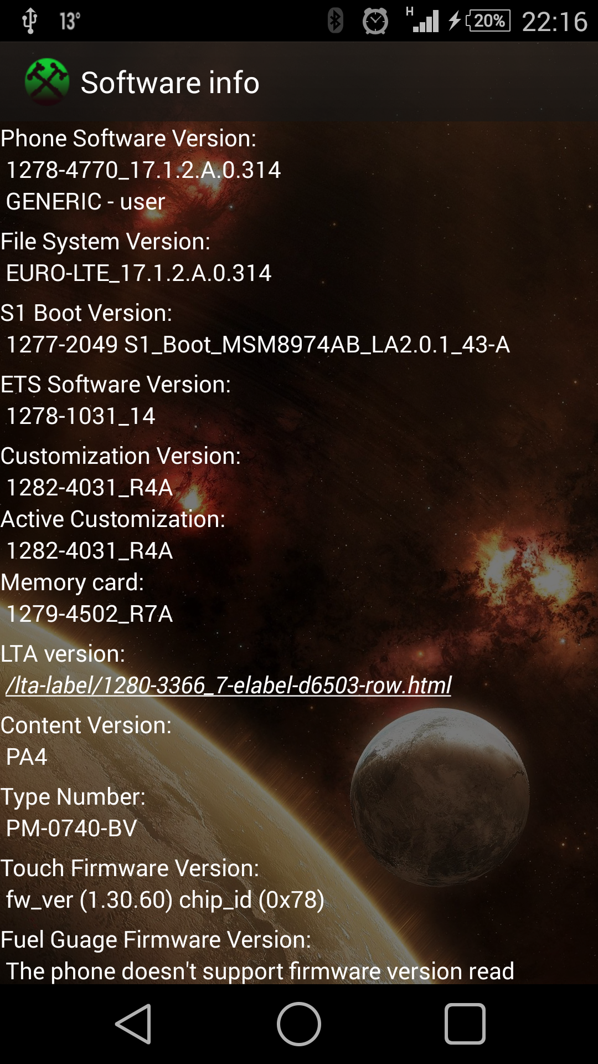Tap the Android home circle button
The image size is (598, 1064).
click(299, 1024)
